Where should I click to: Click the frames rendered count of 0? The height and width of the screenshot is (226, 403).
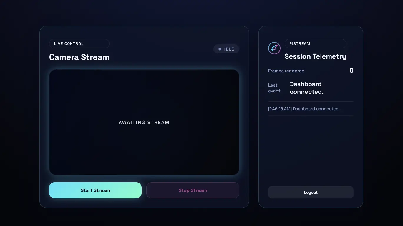pos(351,71)
